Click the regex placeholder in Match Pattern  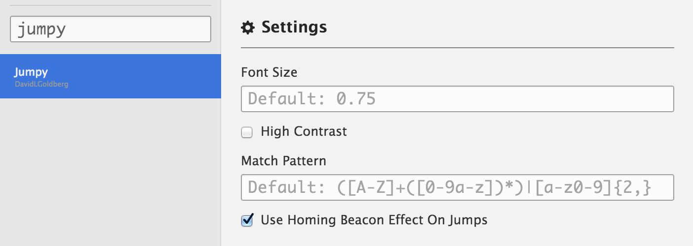pos(449,187)
